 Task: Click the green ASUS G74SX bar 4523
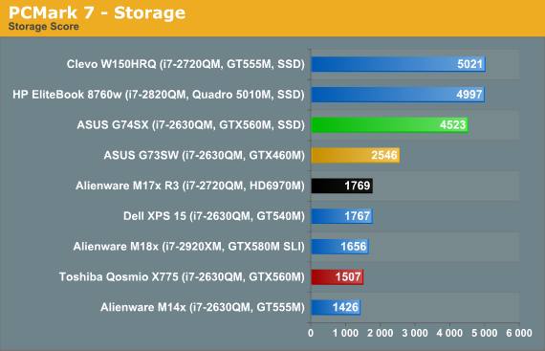(390, 124)
